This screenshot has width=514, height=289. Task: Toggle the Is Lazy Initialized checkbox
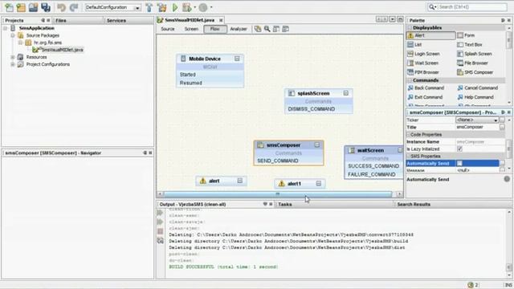click(x=459, y=149)
